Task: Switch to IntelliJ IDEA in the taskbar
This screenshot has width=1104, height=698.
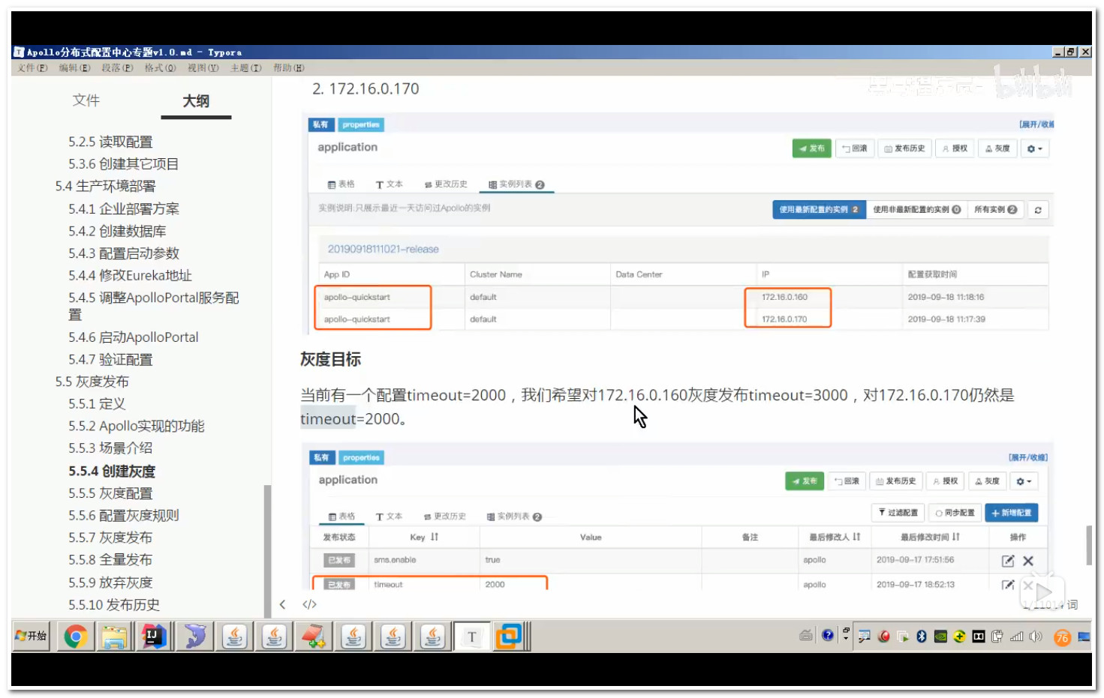Action: (x=154, y=637)
